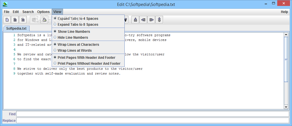292x126 pixels.
Task: Open the File menu
Action: tap(7, 12)
